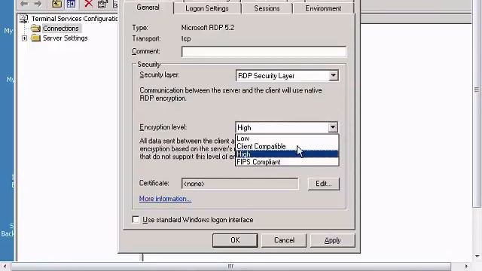Image resolution: width=482 pixels, height=271 pixels.
Task: Choose Client Compatible encryption option
Action: point(287,147)
